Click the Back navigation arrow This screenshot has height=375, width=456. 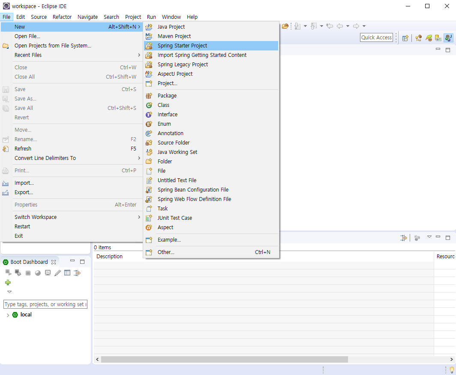point(340,26)
